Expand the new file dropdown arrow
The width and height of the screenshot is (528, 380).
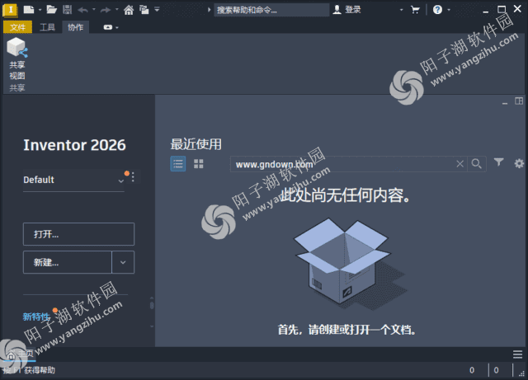tap(40, 10)
